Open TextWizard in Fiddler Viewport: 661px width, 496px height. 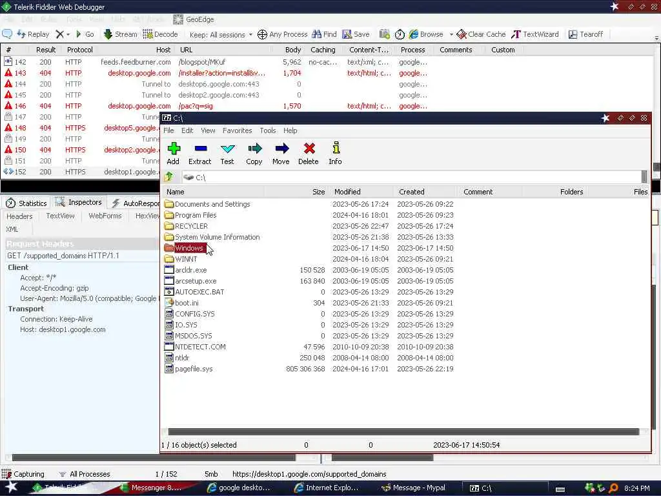point(535,34)
